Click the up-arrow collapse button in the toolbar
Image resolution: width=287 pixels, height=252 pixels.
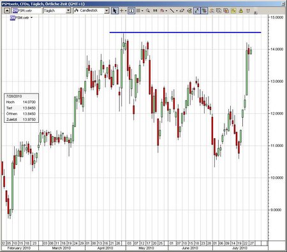tap(7, 10)
